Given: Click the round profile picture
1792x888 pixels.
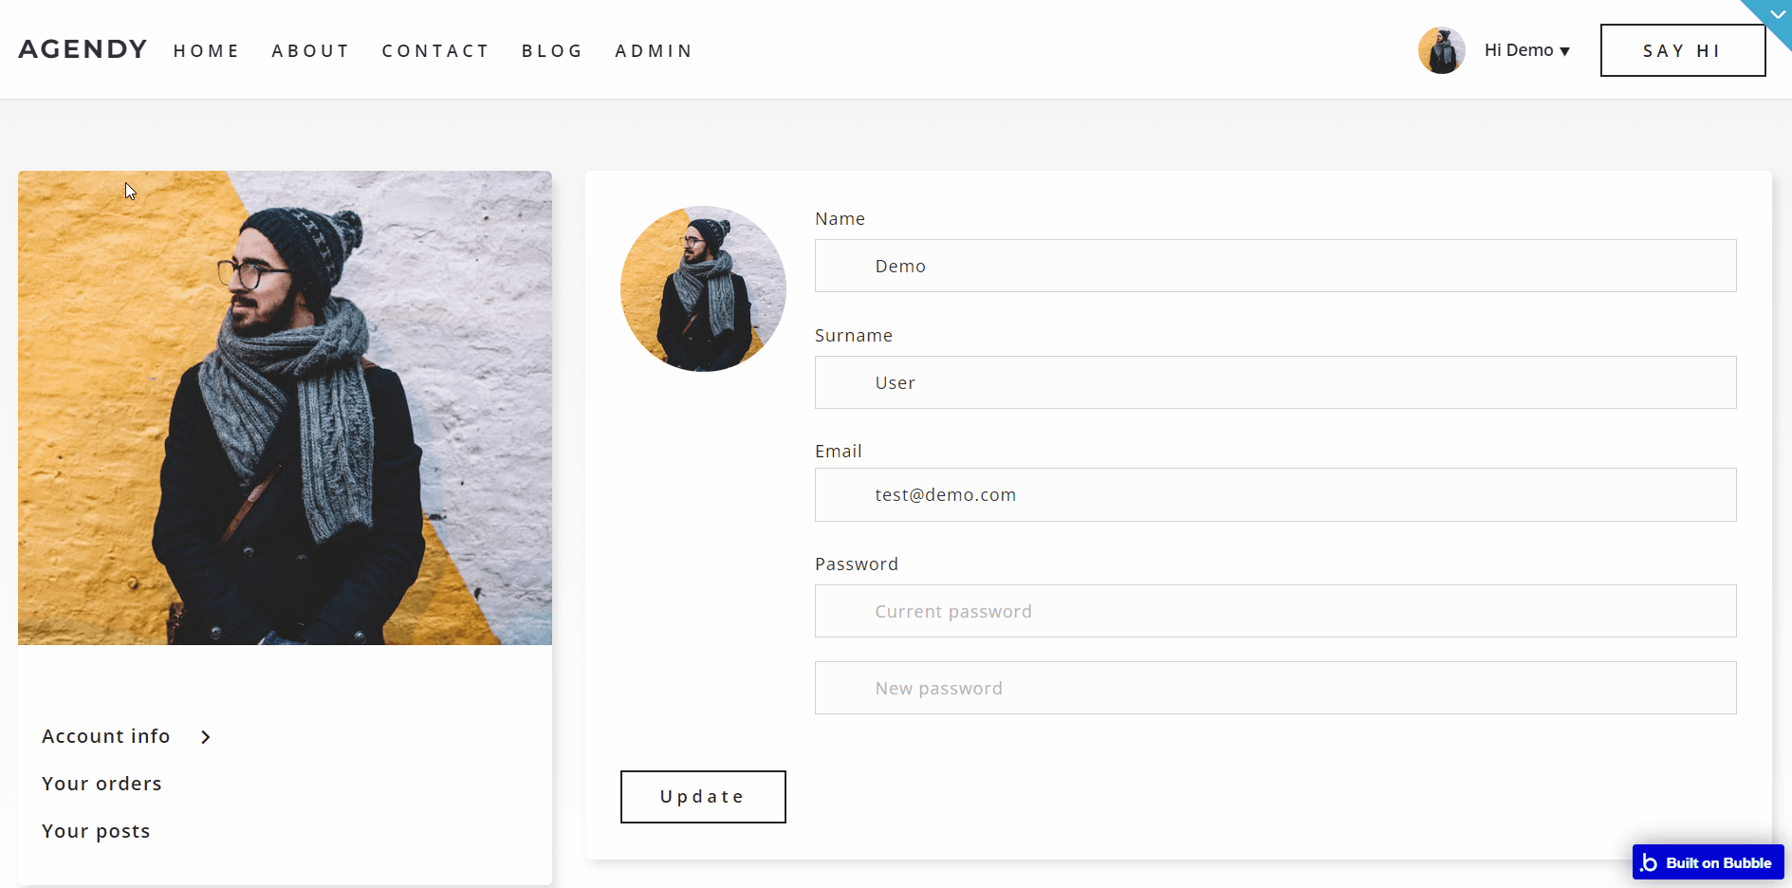Looking at the screenshot, I should pyautogui.click(x=703, y=288).
